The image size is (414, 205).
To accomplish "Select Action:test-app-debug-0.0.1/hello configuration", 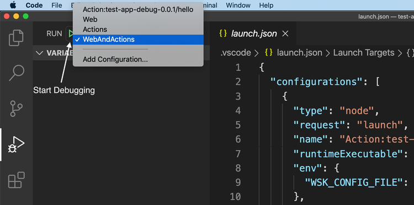I will tap(138, 10).
